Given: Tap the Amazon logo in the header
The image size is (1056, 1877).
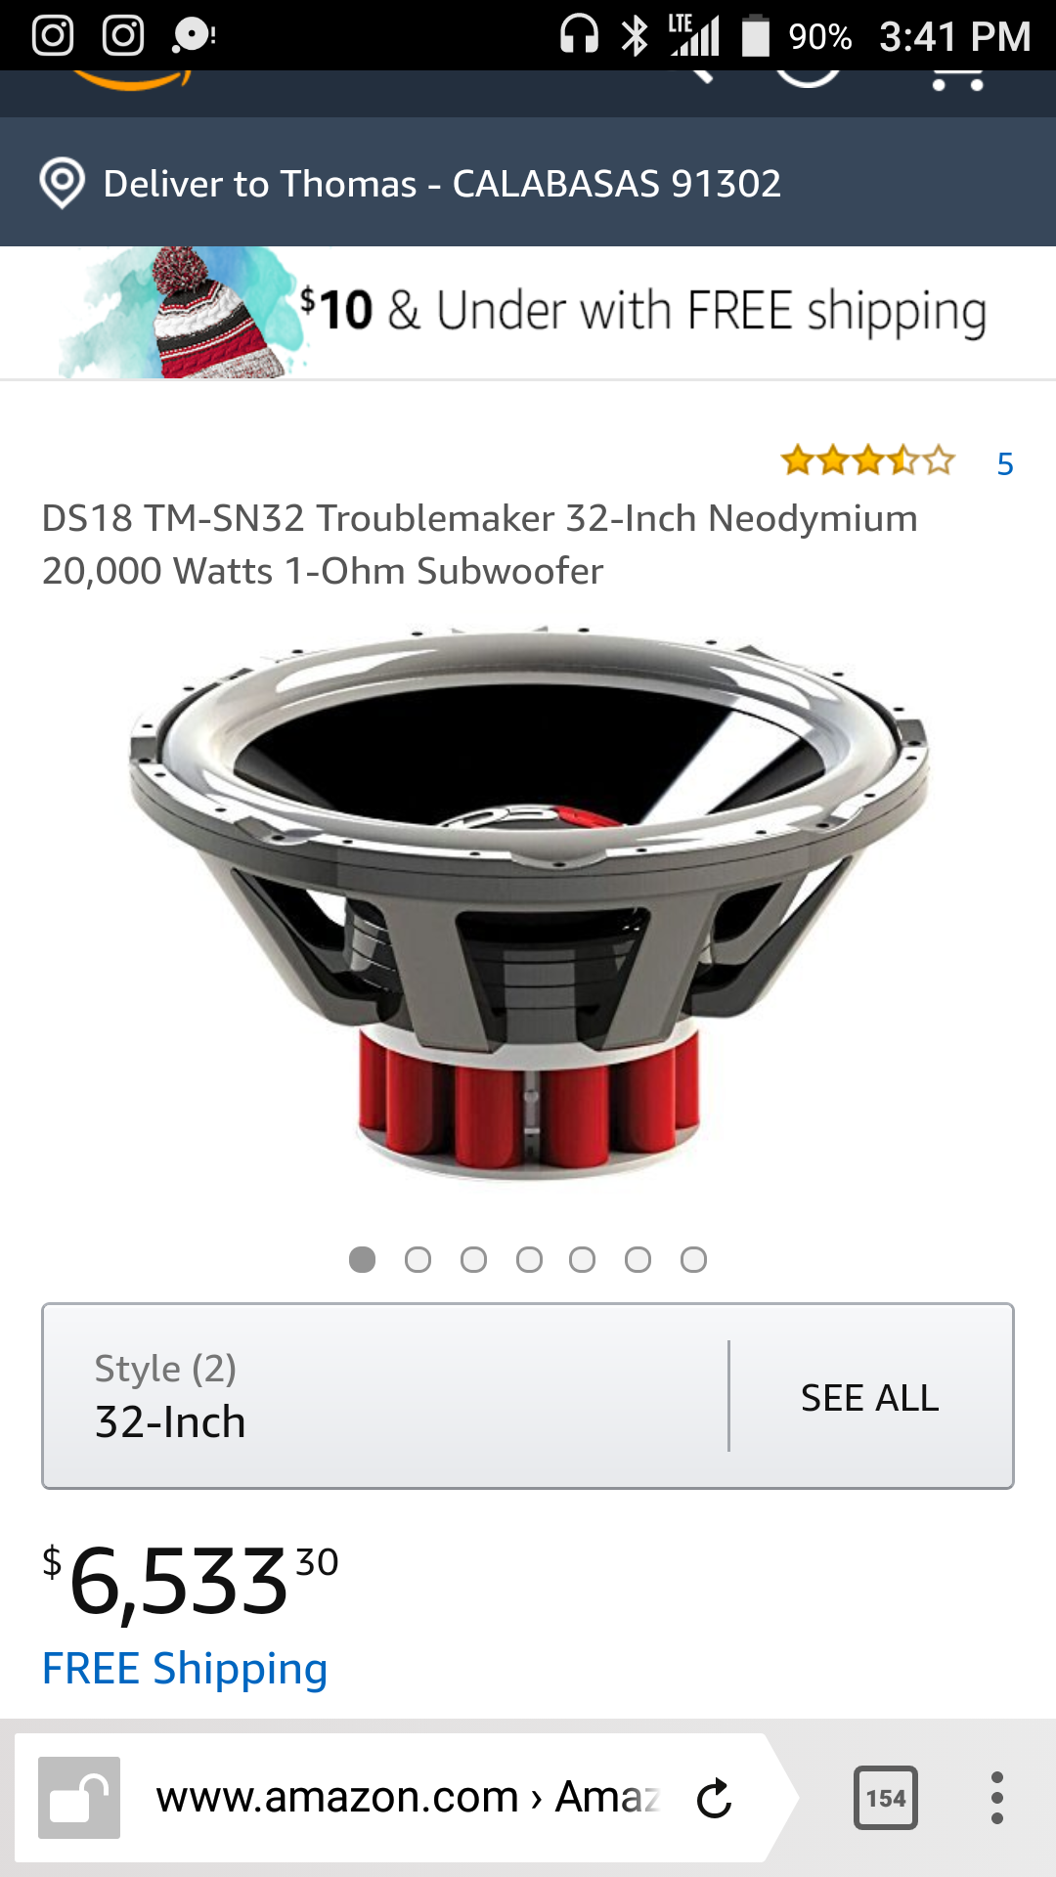Looking at the screenshot, I should coord(132,80).
